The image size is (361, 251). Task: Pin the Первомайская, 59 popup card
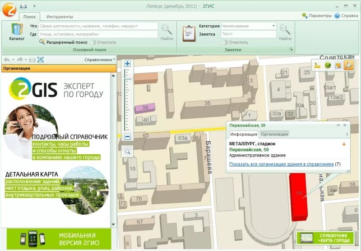pos(338,125)
